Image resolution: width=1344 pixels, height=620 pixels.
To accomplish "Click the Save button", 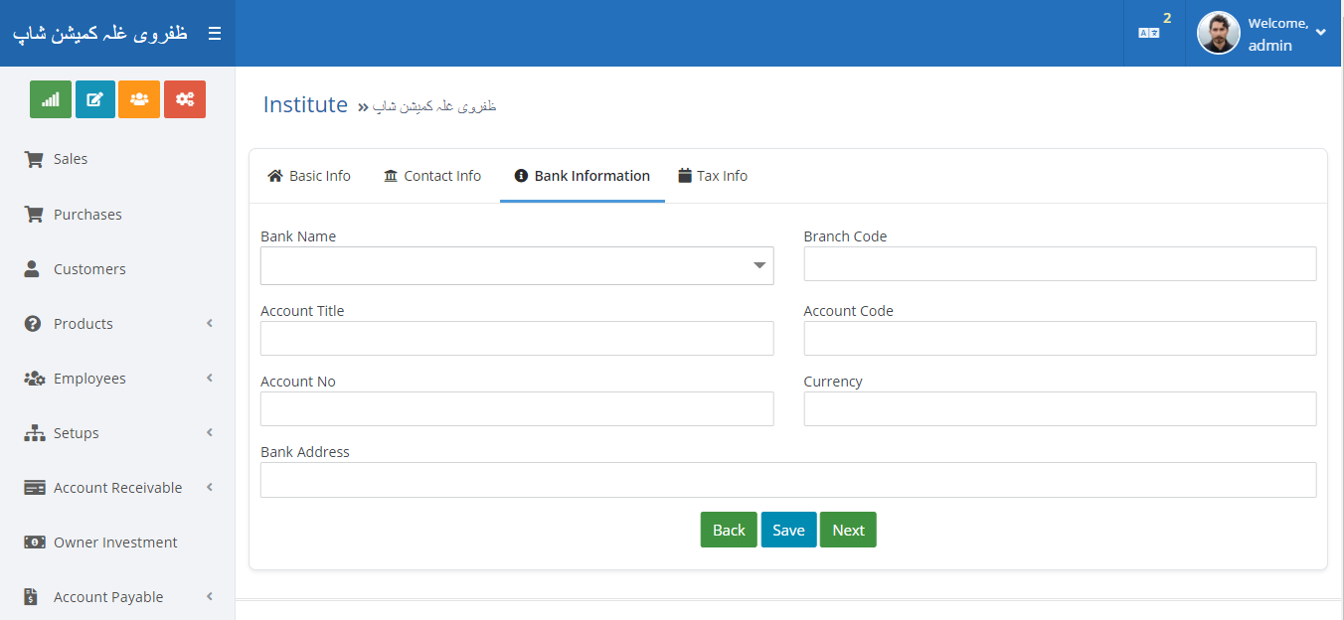I will (x=788, y=530).
